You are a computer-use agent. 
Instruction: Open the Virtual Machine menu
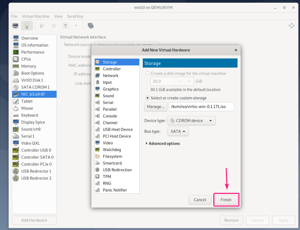point(35,16)
